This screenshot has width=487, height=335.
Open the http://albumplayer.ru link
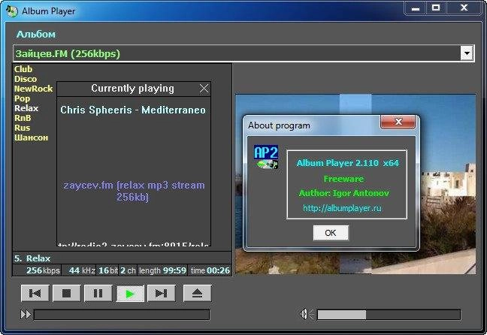342,208
